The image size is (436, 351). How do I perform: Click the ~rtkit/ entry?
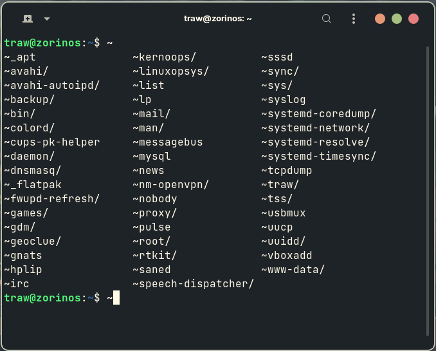[x=155, y=256]
